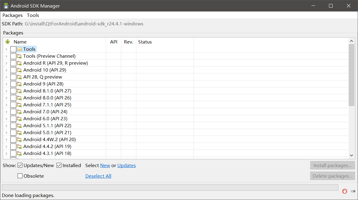Click the package icon beside Android 10
The height and width of the screenshot is (200, 358).
(x=19, y=70)
